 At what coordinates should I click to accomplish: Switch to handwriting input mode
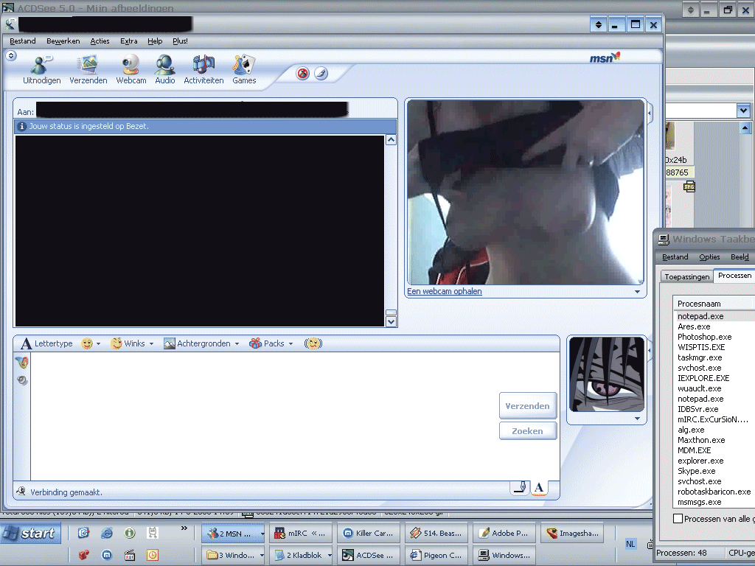point(520,487)
